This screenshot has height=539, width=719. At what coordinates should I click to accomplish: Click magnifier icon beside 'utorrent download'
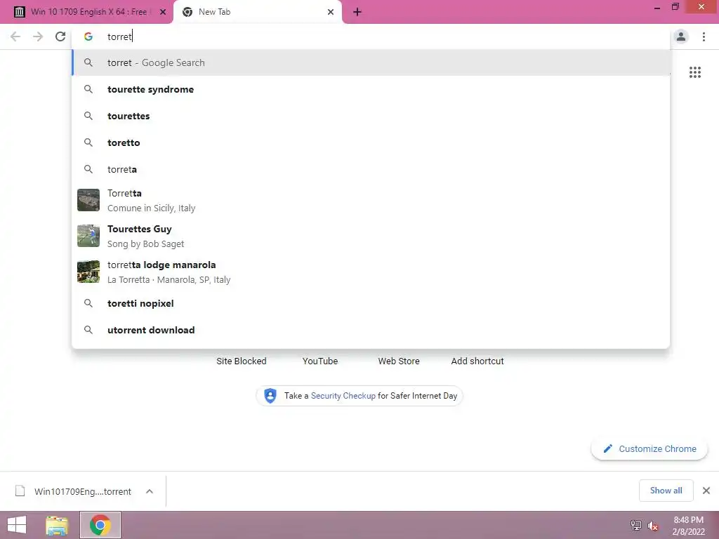click(88, 330)
